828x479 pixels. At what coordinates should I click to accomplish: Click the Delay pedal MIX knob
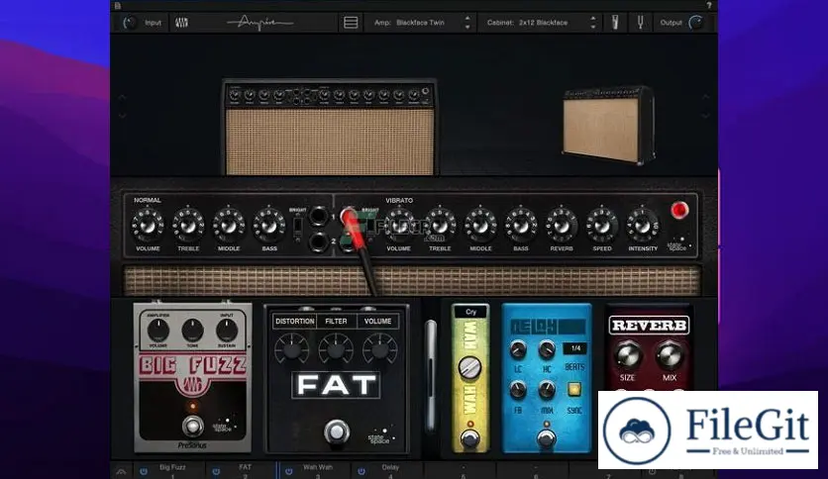[547, 390]
